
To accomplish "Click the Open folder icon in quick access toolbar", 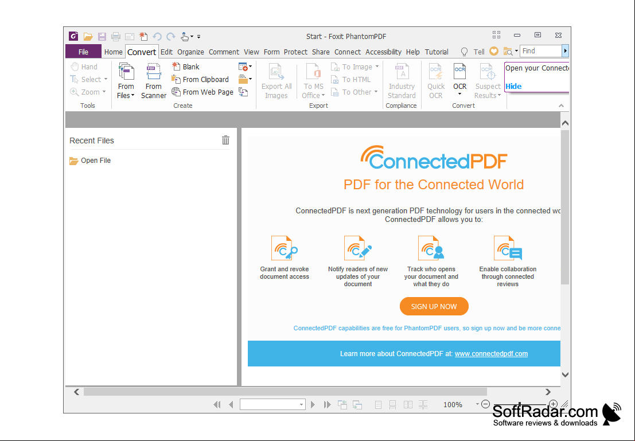I will pos(88,37).
